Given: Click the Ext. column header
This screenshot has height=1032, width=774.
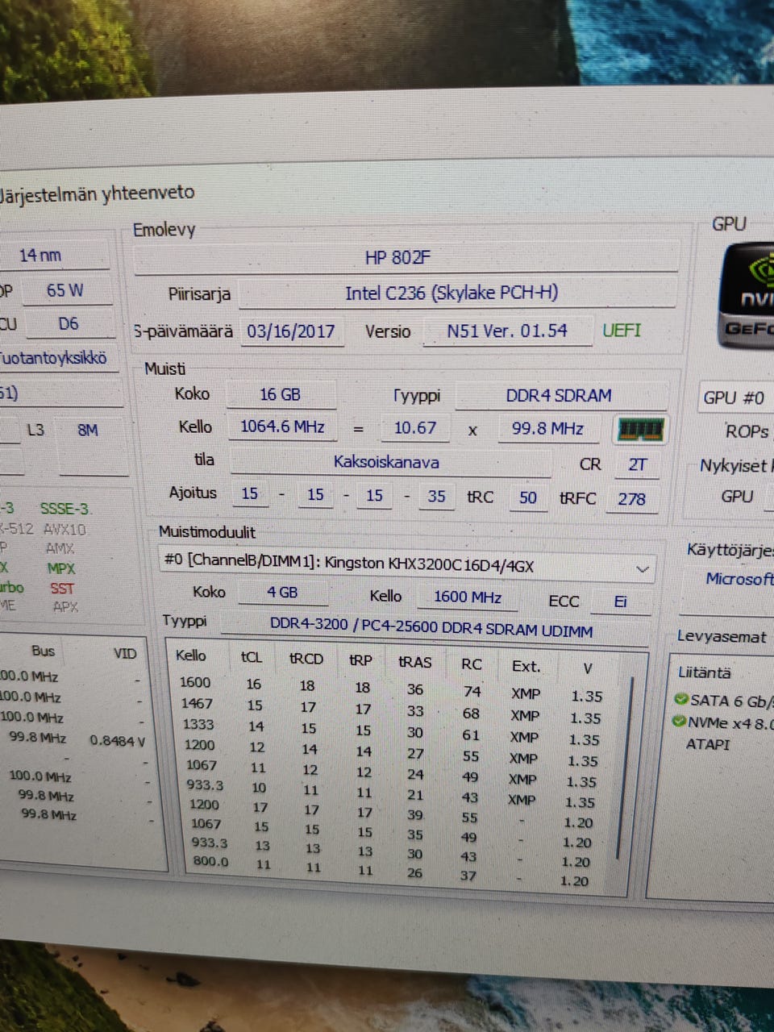Looking at the screenshot, I should click(526, 667).
